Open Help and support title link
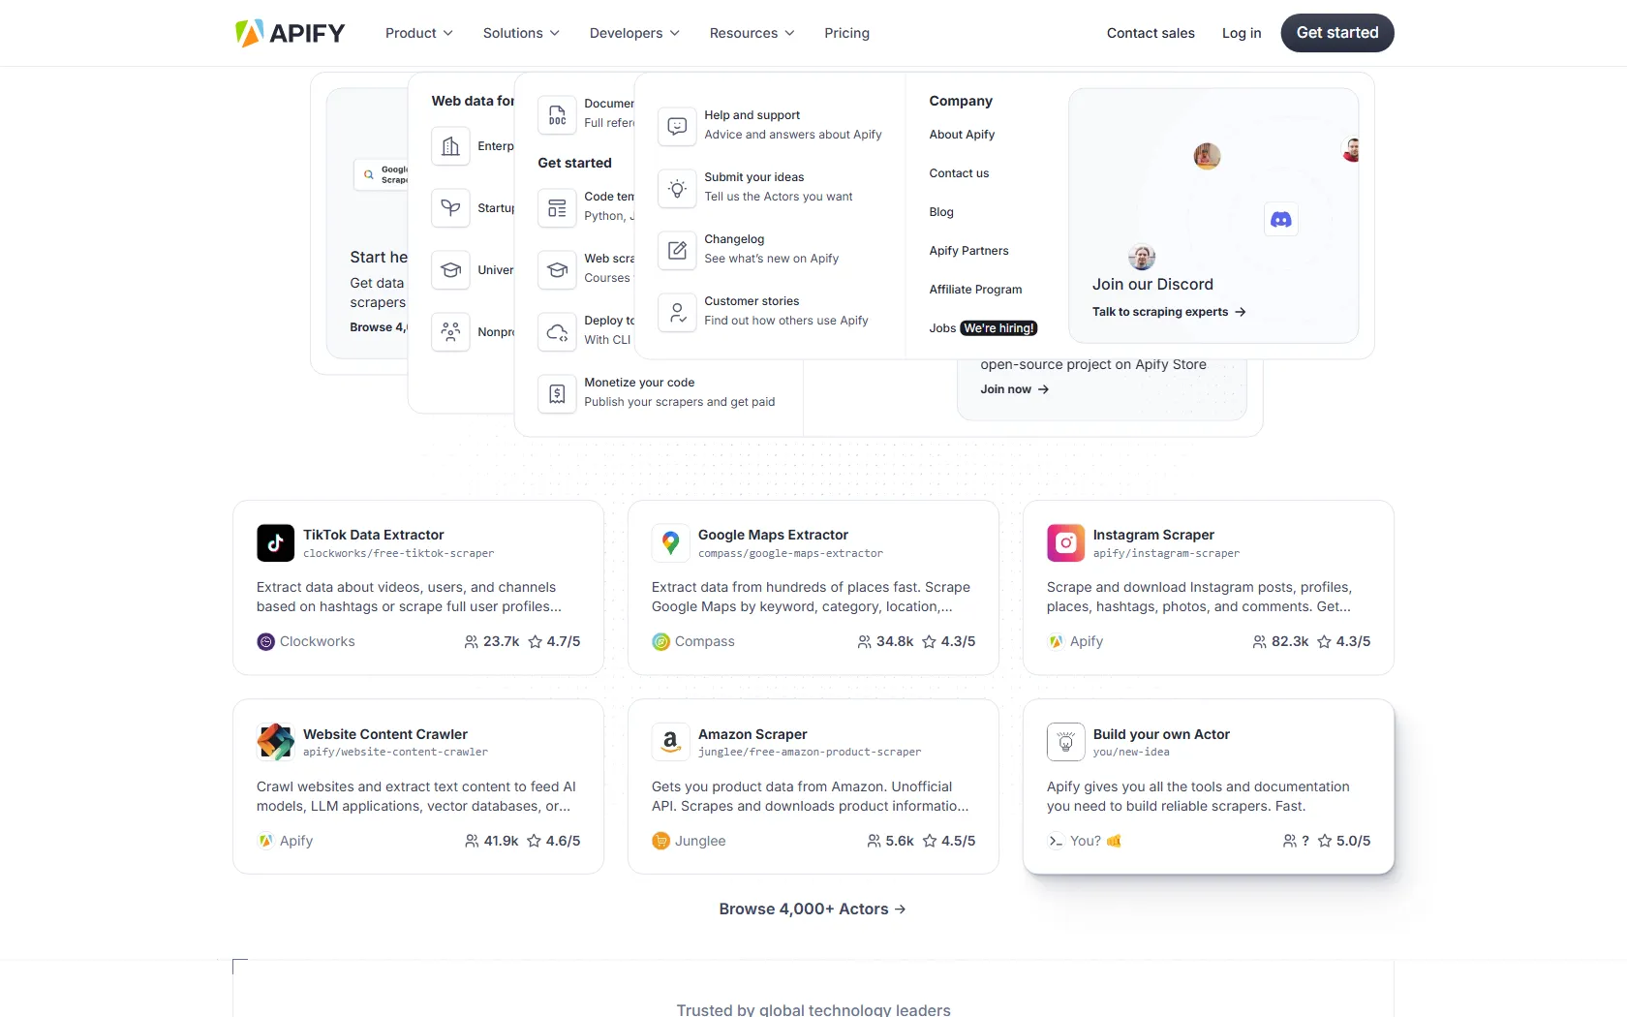Viewport: 1627px width, 1017px height. click(752, 115)
